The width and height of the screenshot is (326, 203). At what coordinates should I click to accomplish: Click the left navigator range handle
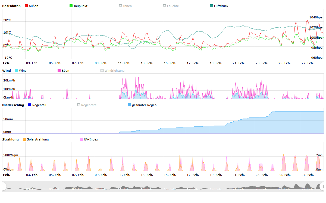point(4,186)
